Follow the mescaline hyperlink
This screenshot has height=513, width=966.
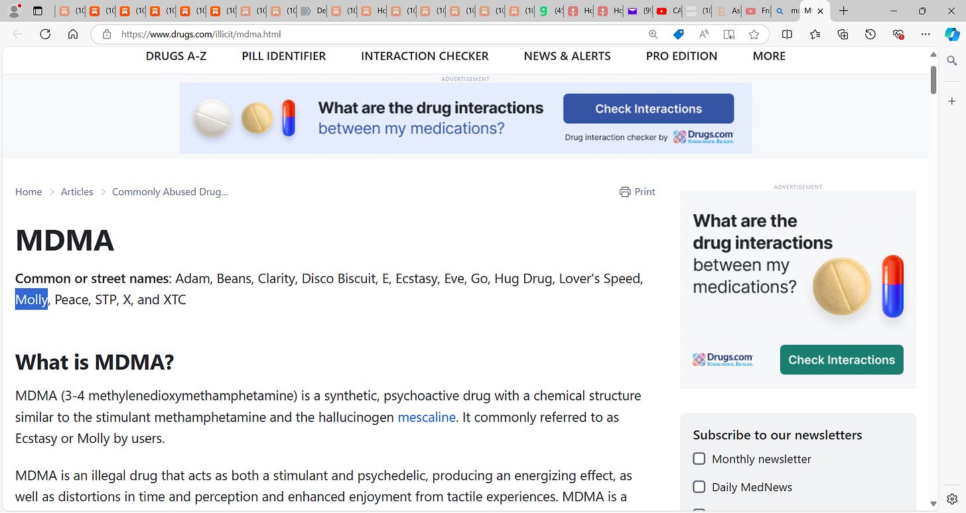[x=427, y=417]
